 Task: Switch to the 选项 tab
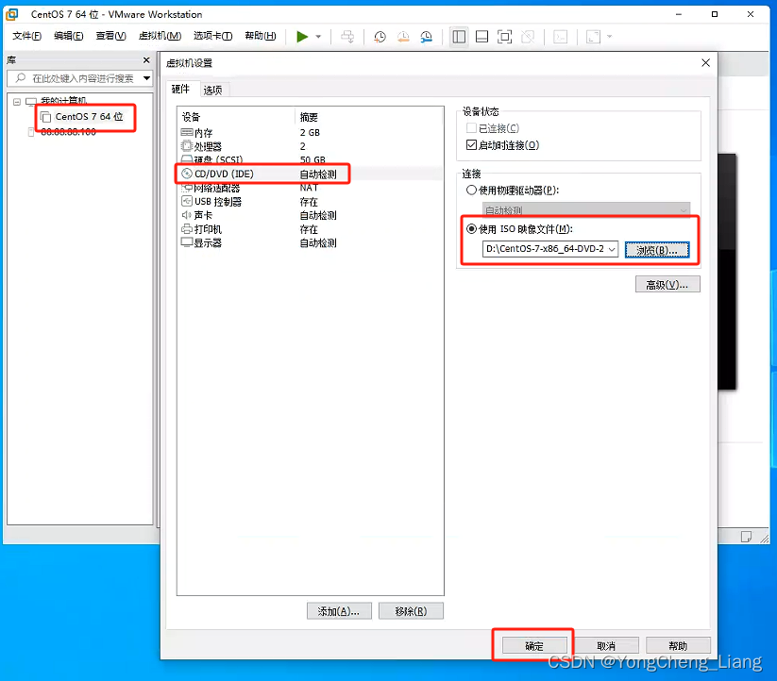click(x=212, y=90)
